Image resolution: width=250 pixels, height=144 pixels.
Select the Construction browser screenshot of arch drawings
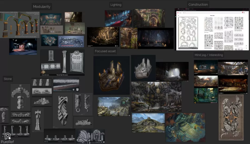click(212, 29)
